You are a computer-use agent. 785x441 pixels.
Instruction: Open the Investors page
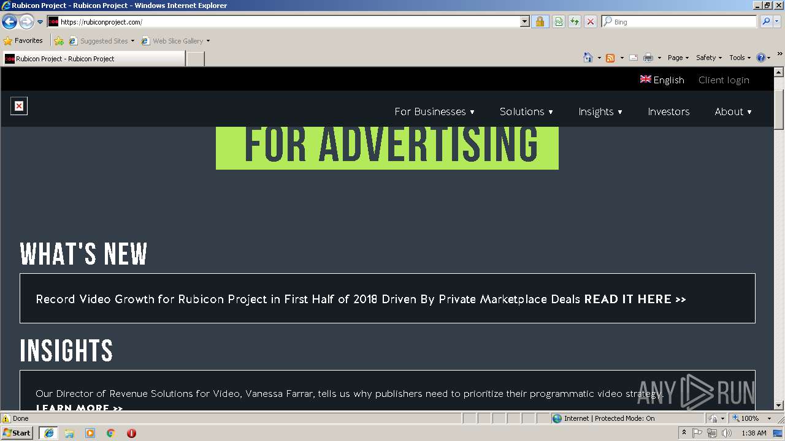[668, 111]
